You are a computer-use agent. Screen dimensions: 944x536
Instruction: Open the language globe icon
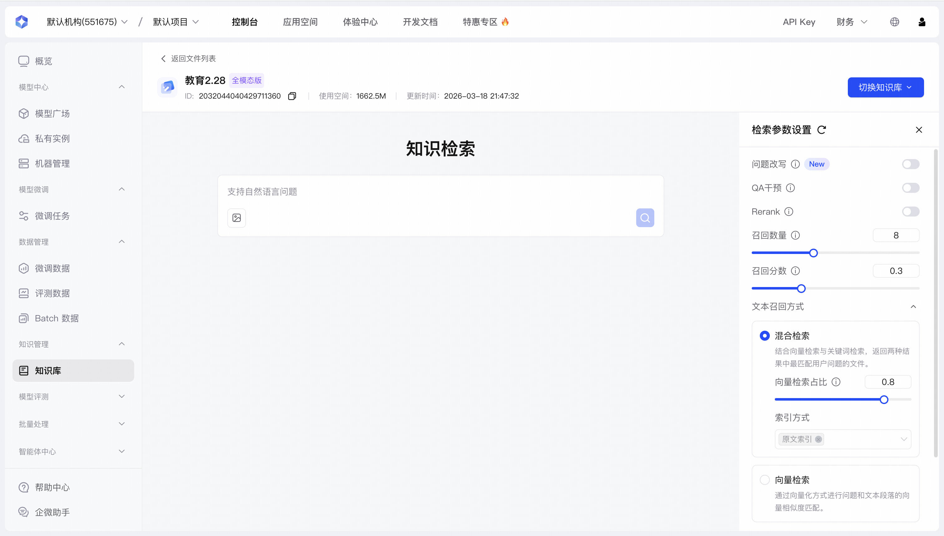[895, 22]
